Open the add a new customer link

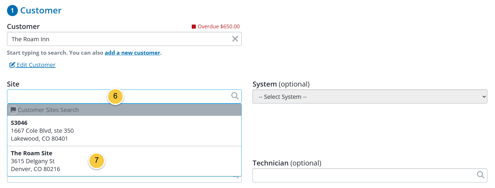point(132,53)
